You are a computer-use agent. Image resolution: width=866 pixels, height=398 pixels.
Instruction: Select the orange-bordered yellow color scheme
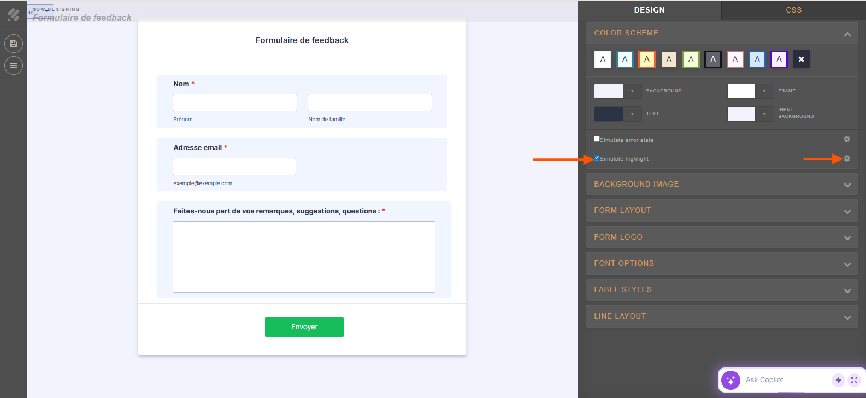tap(647, 59)
